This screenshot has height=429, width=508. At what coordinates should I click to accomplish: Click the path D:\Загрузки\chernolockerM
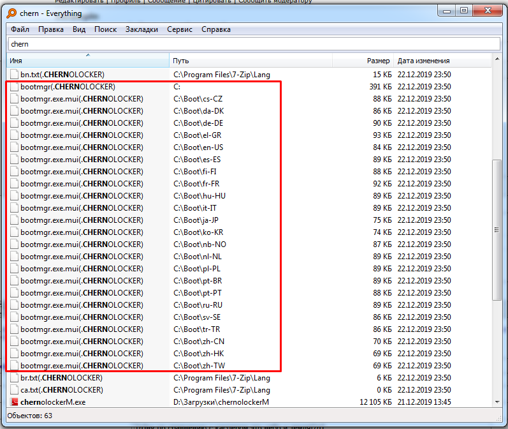click(x=221, y=402)
